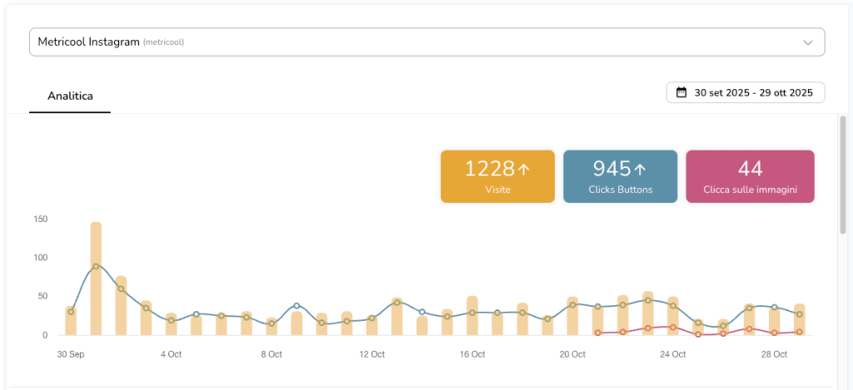Click the blue line's first data point at 30 Sep

(x=71, y=312)
